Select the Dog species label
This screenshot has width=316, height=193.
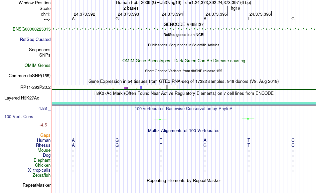coord(47,155)
